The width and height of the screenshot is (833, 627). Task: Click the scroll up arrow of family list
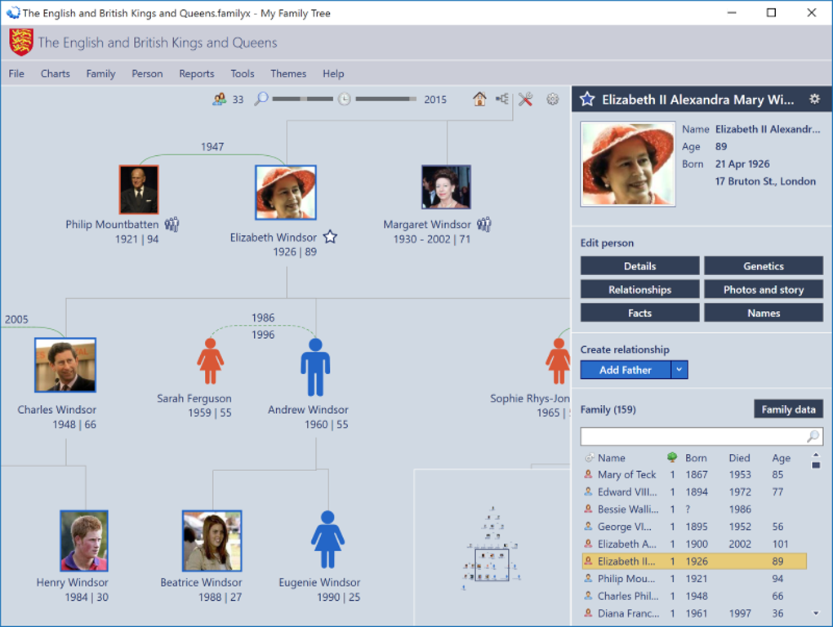[816, 455]
